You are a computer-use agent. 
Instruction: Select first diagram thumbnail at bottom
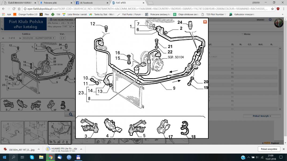click(12, 132)
